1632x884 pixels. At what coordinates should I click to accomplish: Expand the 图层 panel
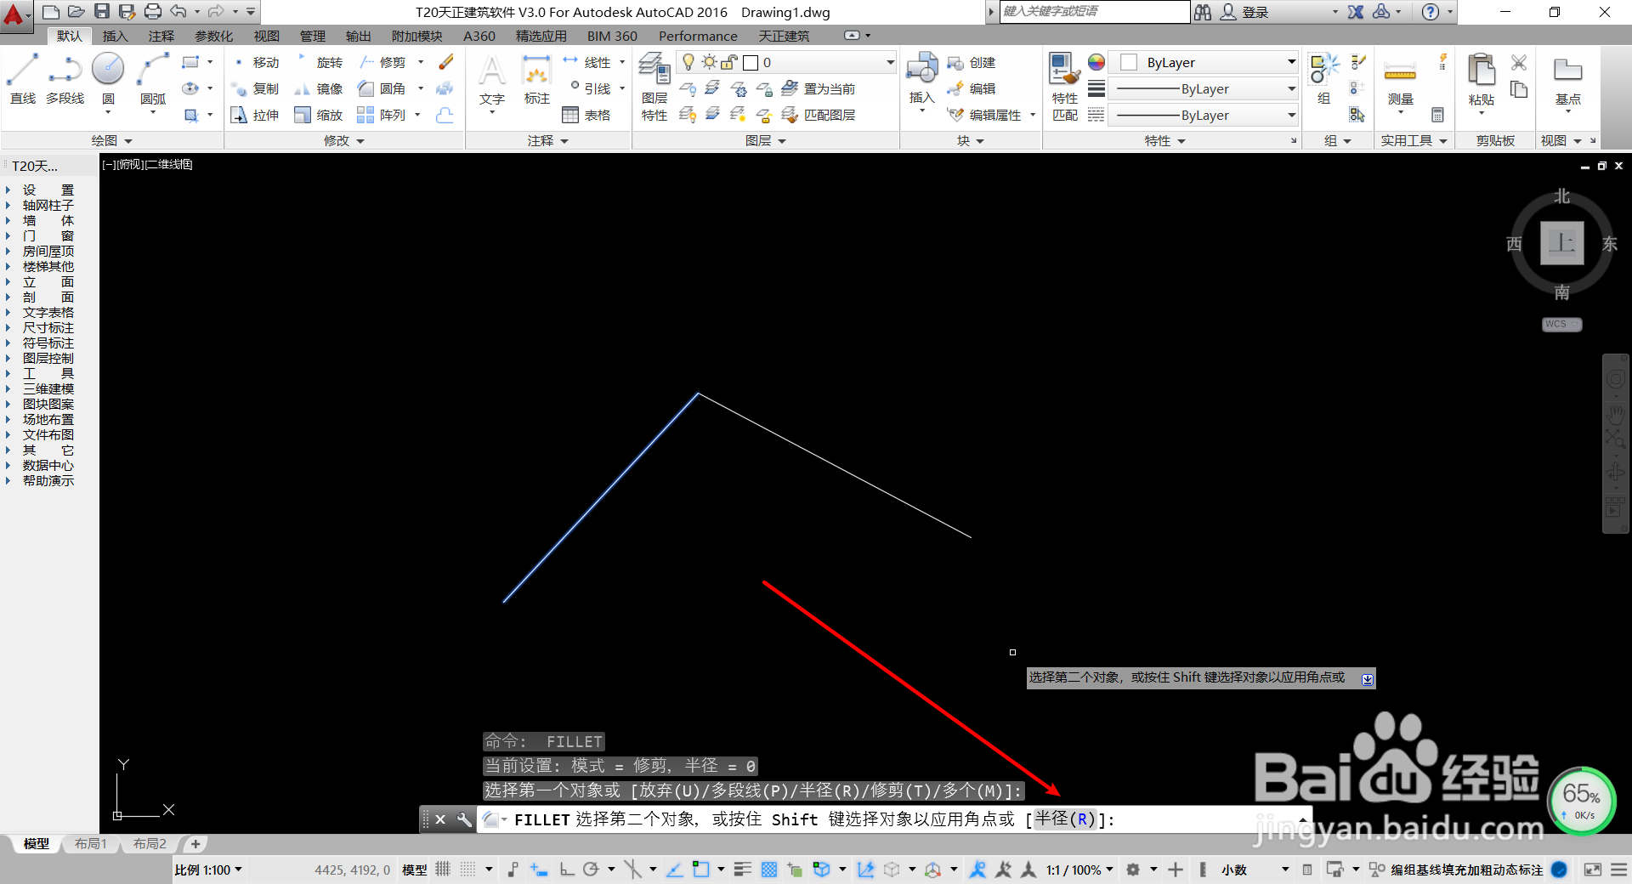(x=765, y=141)
